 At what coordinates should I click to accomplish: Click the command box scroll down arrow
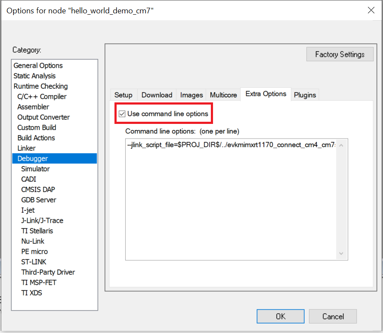[342, 254]
